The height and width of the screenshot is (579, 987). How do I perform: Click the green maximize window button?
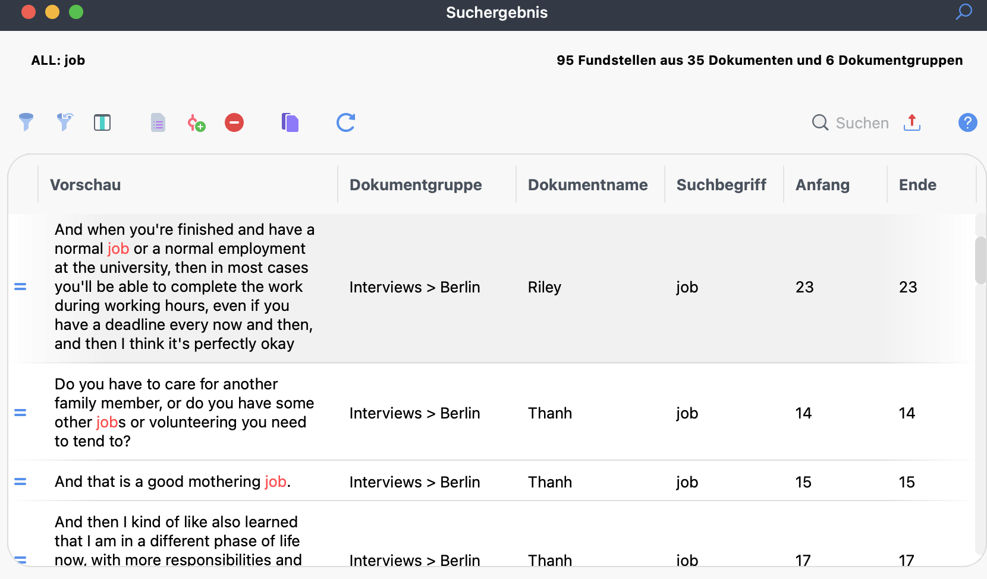point(76,12)
